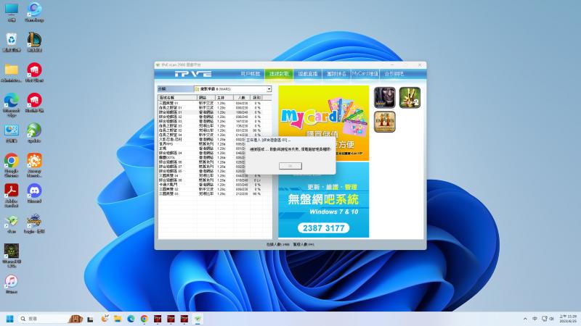Click the taskbar search box

(x=44, y=319)
